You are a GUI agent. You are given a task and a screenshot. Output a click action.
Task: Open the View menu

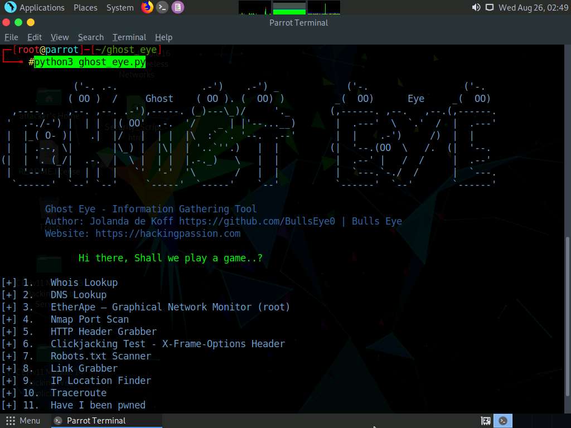coord(60,37)
